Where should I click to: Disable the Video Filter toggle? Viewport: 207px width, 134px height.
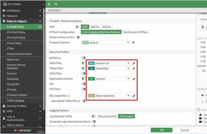click(84, 68)
